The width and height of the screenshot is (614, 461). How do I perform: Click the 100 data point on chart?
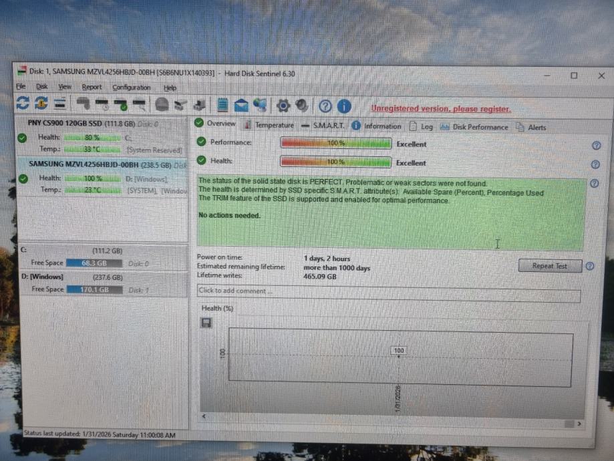pos(399,351)
